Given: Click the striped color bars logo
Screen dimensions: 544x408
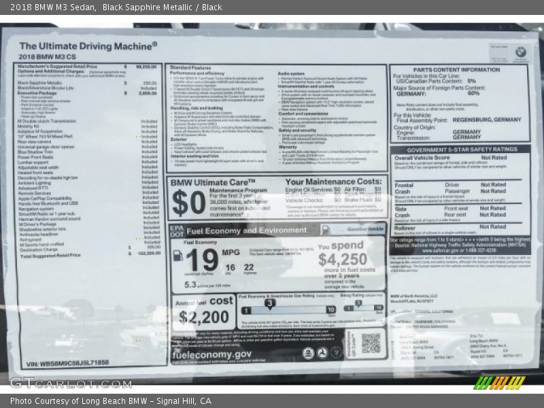Looking at the screenshot, I should (498, 383).
